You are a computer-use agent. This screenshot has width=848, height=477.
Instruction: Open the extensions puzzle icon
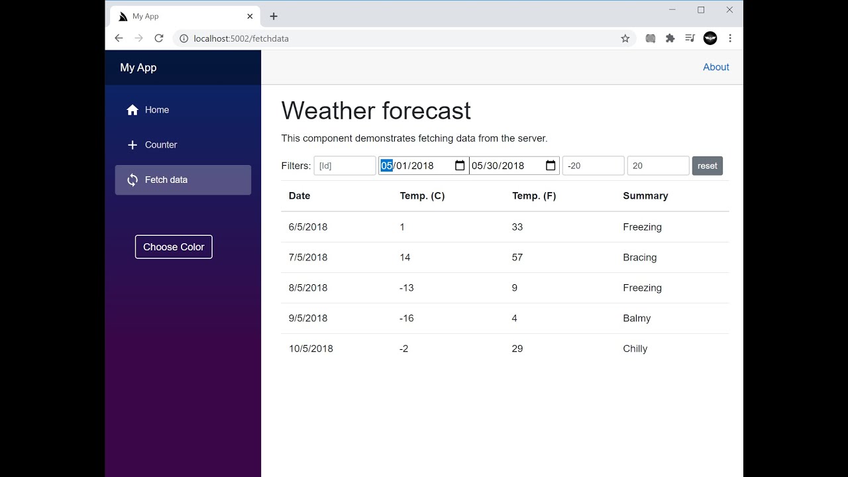pos(670,38)
